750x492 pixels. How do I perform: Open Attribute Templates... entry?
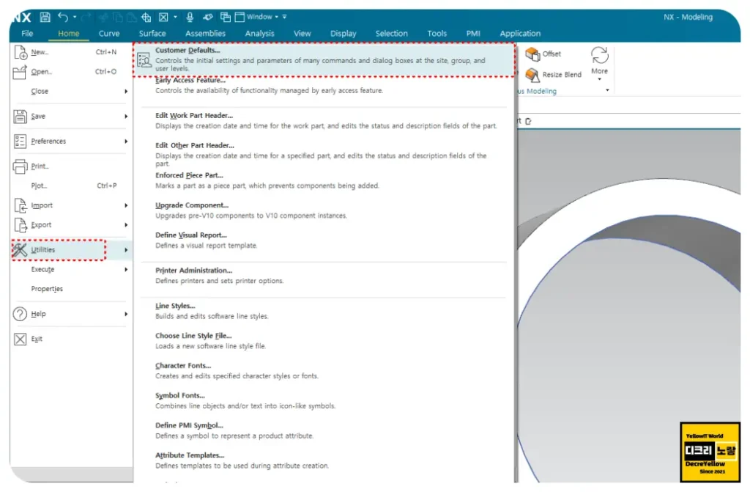(190, 455)
